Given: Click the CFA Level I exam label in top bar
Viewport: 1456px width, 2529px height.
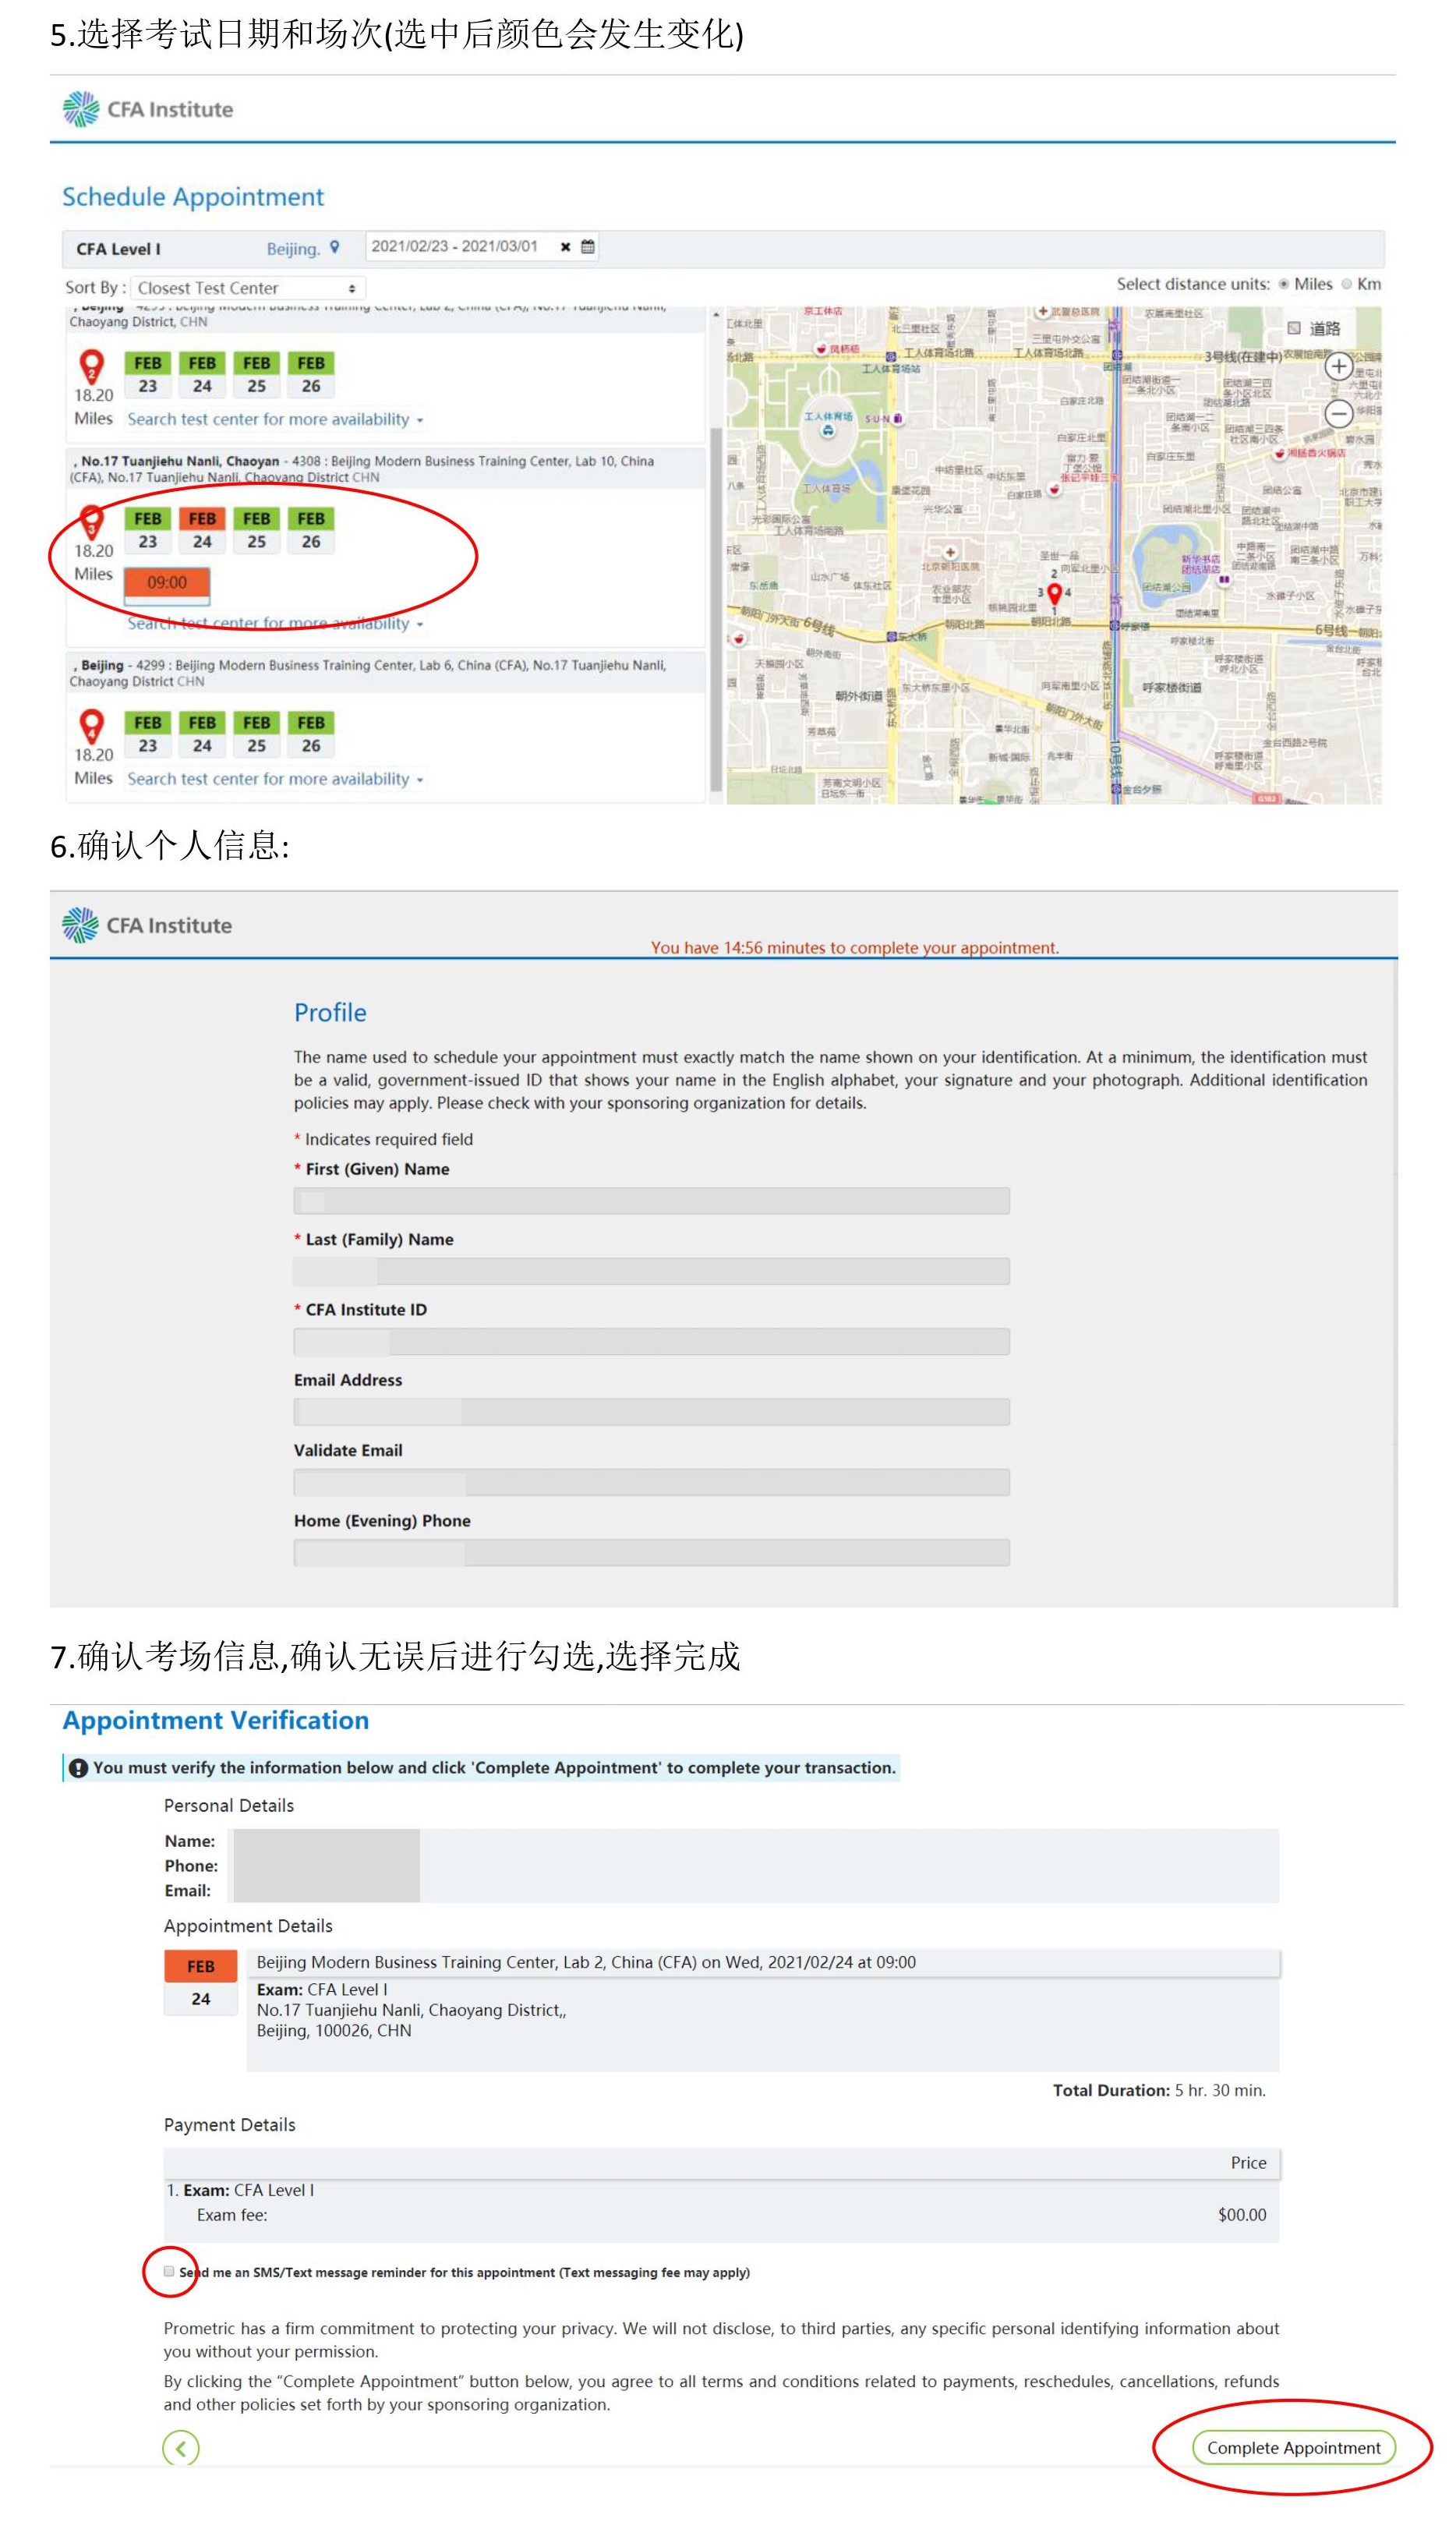Looking at the screenshot, I should click(118, 249).
